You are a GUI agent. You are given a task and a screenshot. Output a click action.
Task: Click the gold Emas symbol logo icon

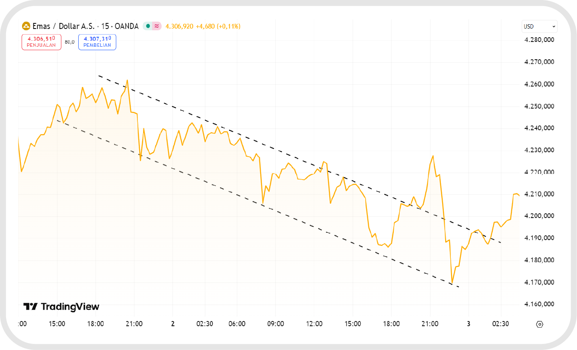coord(26,26)
